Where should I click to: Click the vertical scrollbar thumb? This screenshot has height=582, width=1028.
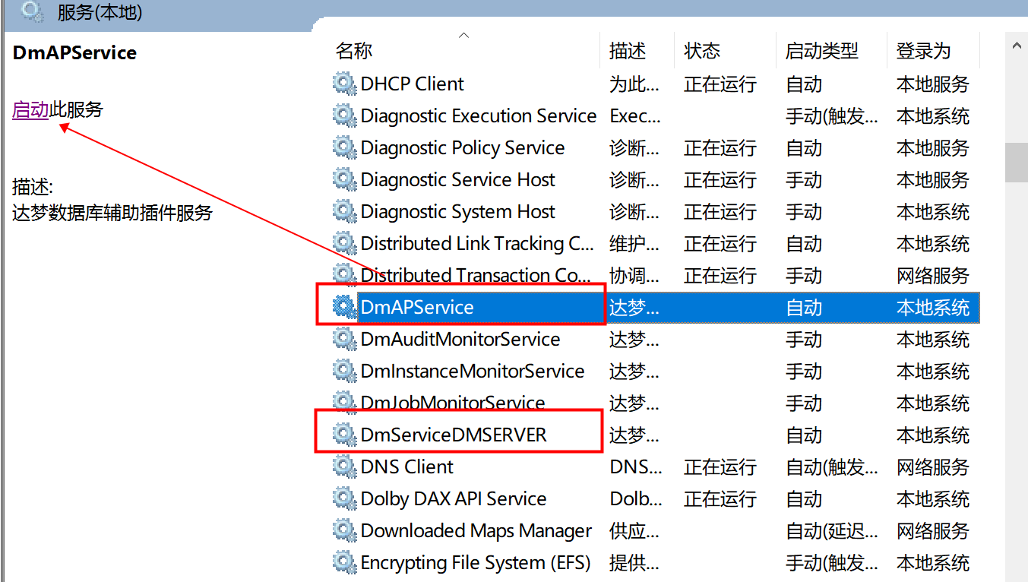pos(1017,162)
